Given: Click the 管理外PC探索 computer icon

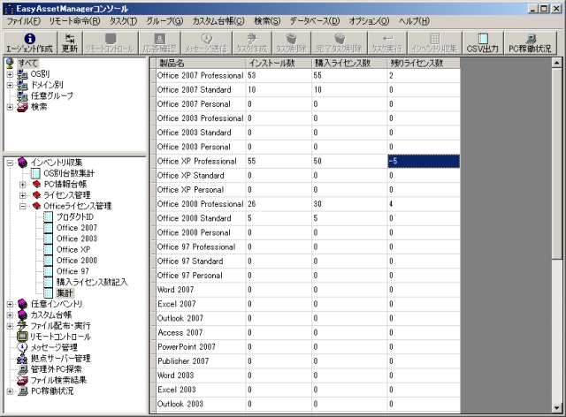Looking at the screenshot, I should (x=22, y=369).
